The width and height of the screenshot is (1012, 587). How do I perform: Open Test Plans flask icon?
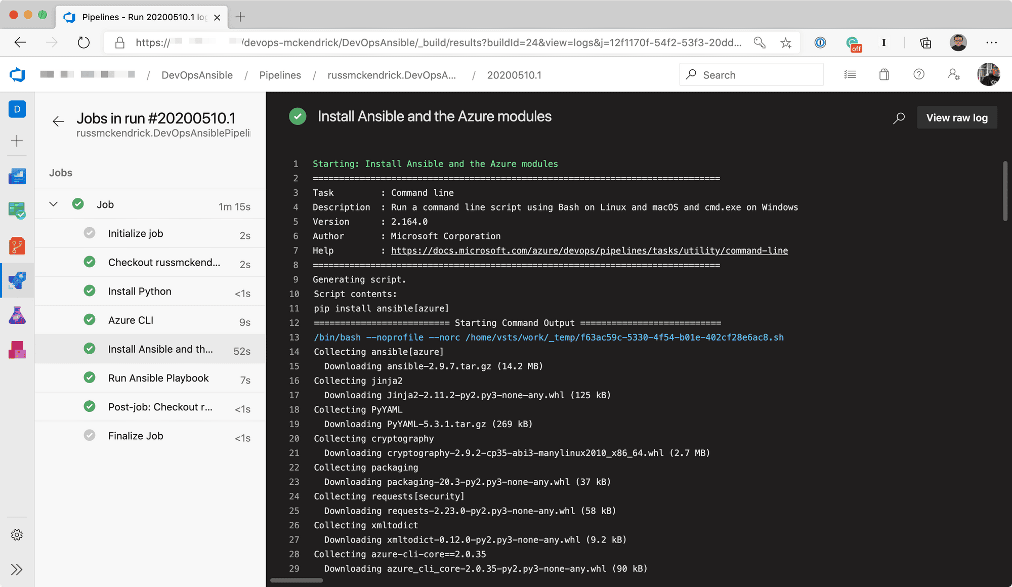coord(17,315)
